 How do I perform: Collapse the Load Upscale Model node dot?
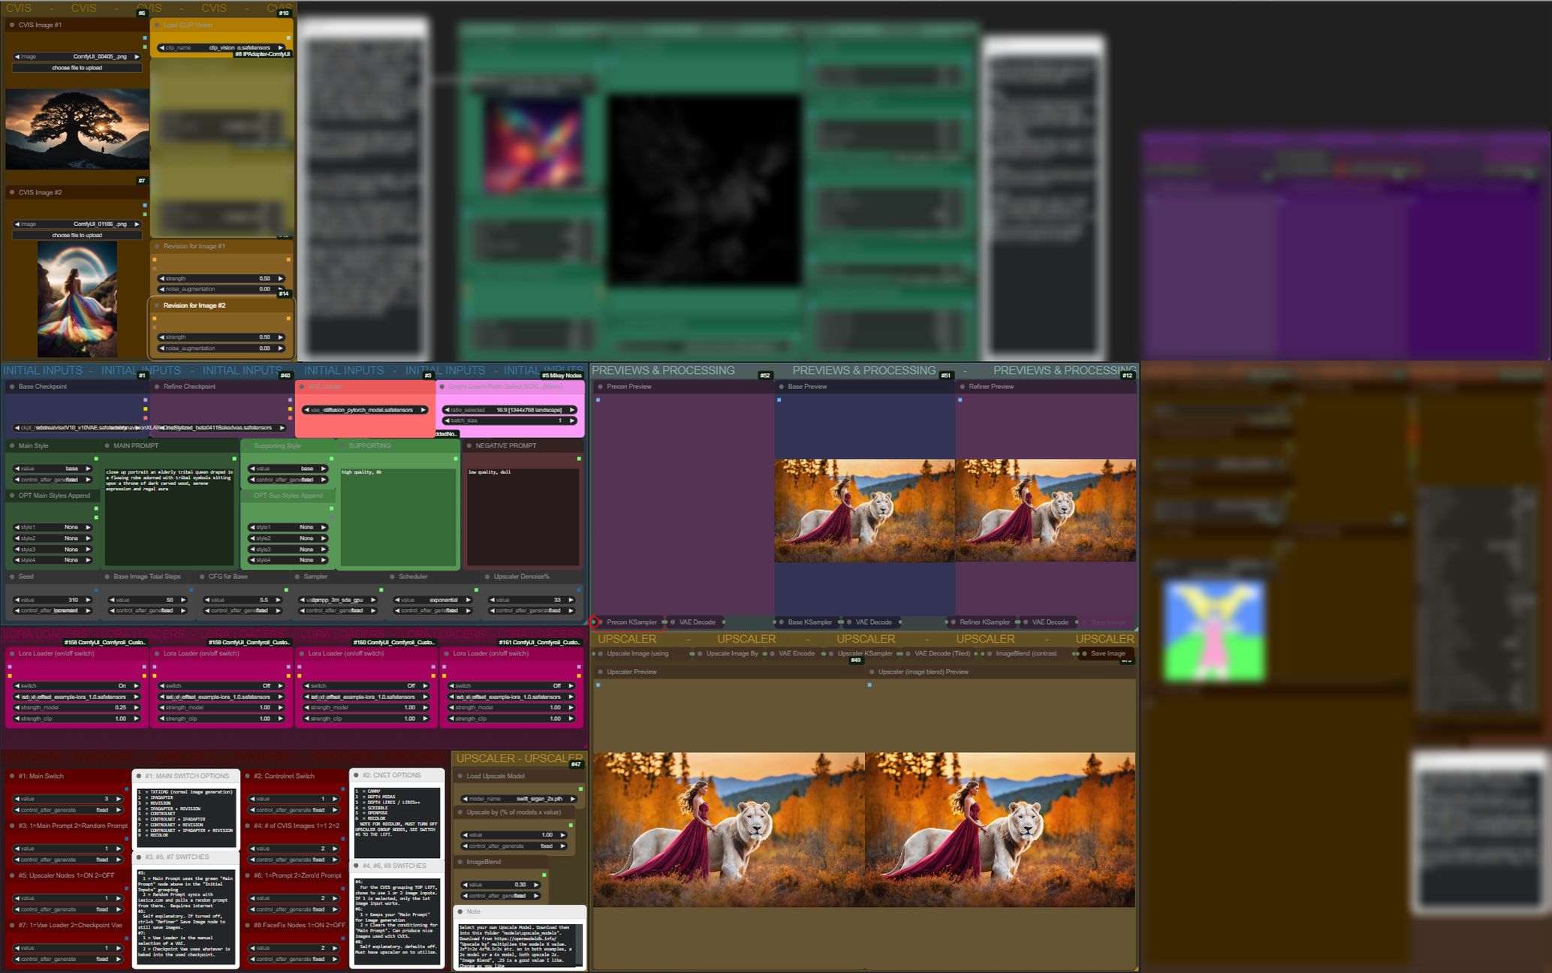point(460,776)
